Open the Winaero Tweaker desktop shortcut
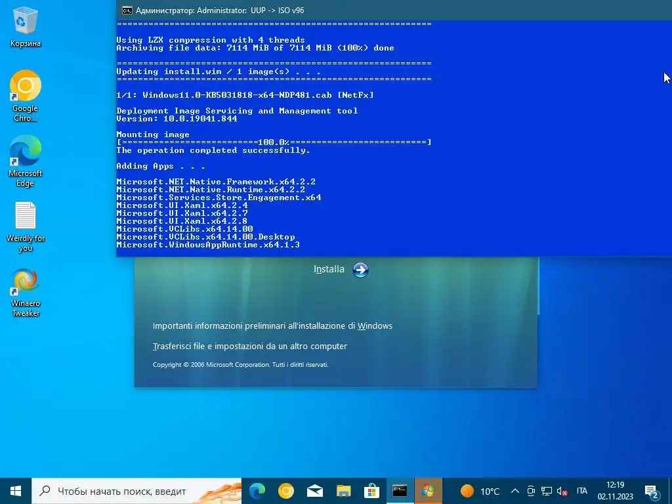 pyautogui.click(x=26, y=292)
